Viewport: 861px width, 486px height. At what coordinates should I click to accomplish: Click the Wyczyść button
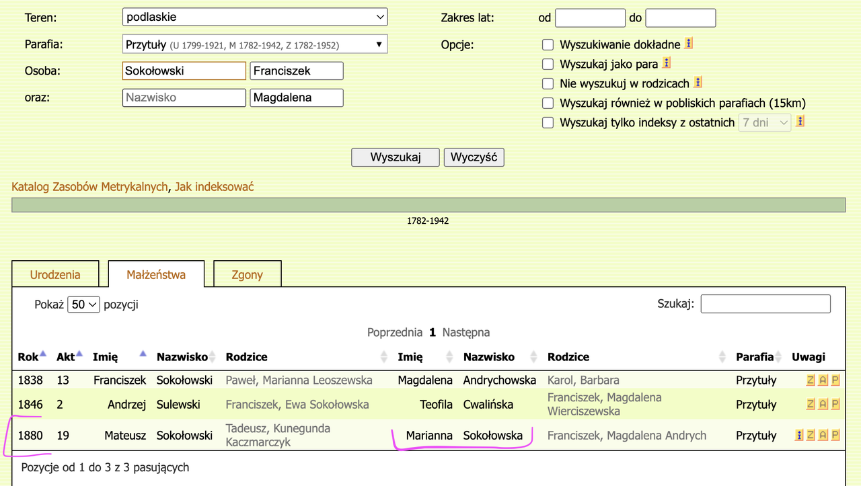point(474,157)
